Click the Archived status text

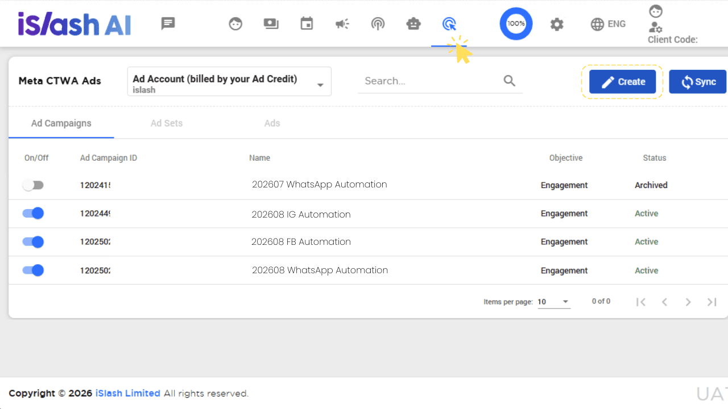(651, 185)
